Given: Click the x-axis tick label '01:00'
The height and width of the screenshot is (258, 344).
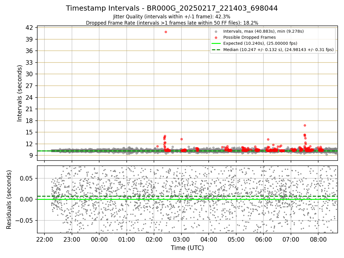Looking at the screenshot, I should tap(126, 239).
